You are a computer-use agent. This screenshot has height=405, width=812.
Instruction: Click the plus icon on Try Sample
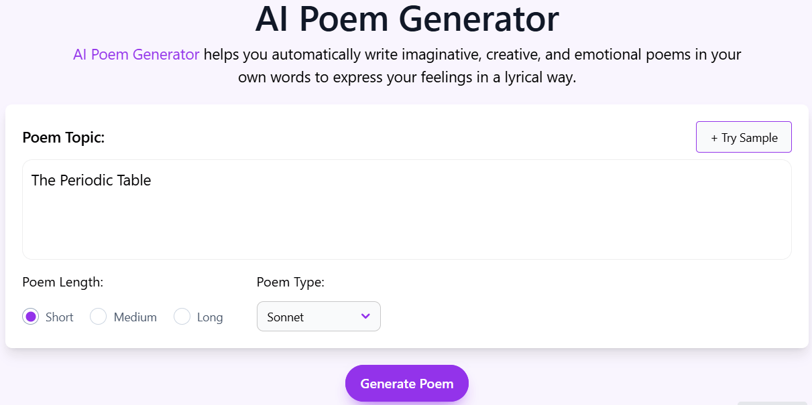coord(715,137)
